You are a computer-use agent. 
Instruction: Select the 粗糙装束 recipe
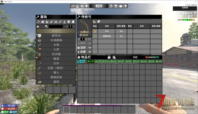[x=56, y=77]
